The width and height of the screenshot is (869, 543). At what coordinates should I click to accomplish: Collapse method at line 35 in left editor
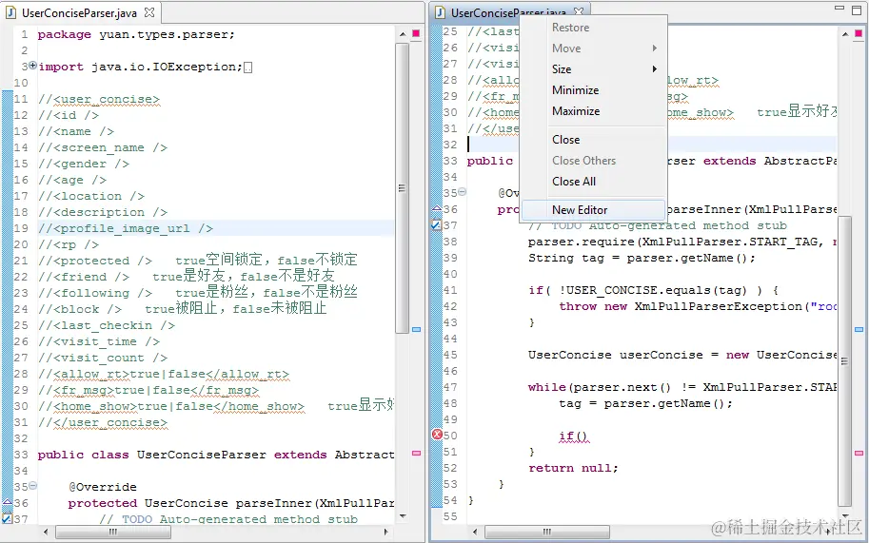[x=32, y=485]
